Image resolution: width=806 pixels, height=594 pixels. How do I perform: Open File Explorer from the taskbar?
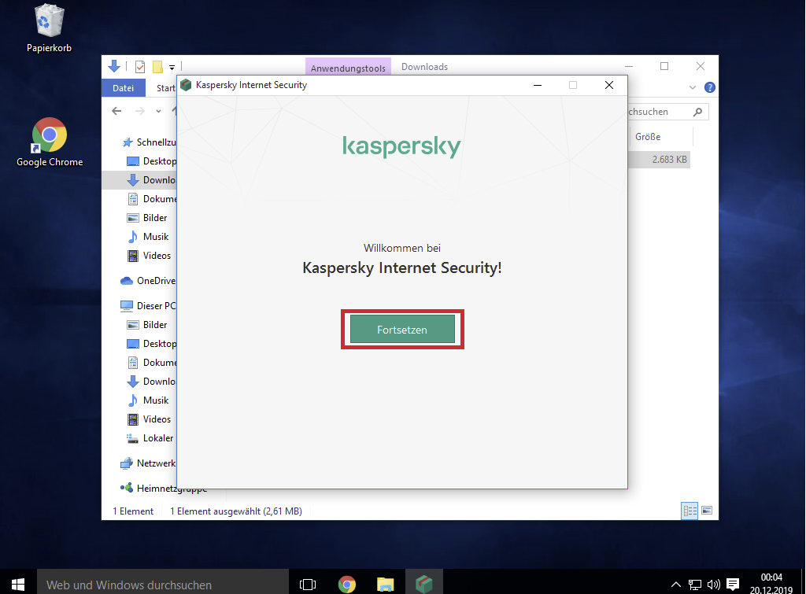pyautogui.click(x=386, y=585)
